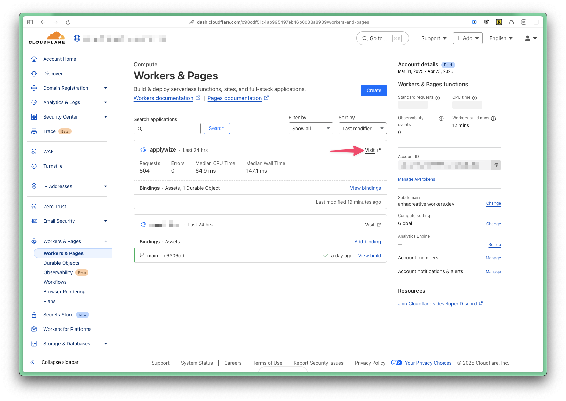Collapse sidebar using double-chevron icon
Screen dimensions: 566x401
click(x=32, y=362)
